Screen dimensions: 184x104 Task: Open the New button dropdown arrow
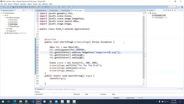[3, 7]
